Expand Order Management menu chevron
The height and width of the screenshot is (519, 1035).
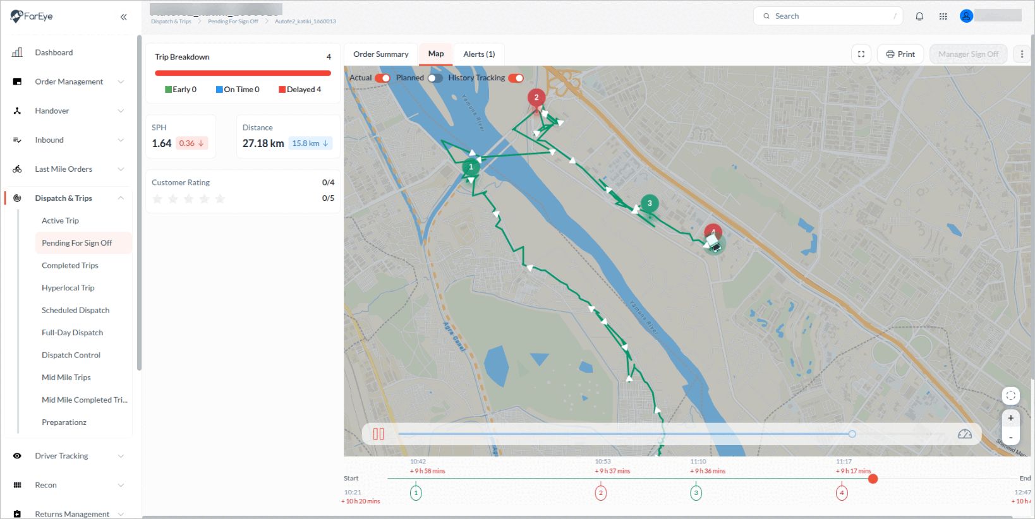pyautogui.click(x=121, y=81)
